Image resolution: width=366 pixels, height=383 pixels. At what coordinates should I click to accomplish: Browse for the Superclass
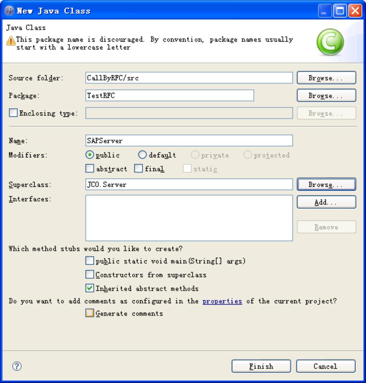tap(326, 184)
